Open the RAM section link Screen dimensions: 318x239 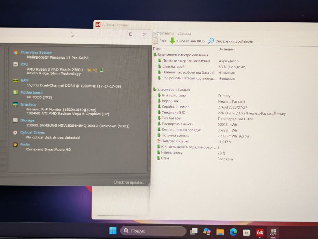pyautogui.click(x=24, y=80)
